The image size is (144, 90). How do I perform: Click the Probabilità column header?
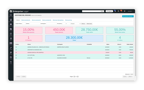pos(89,44)
